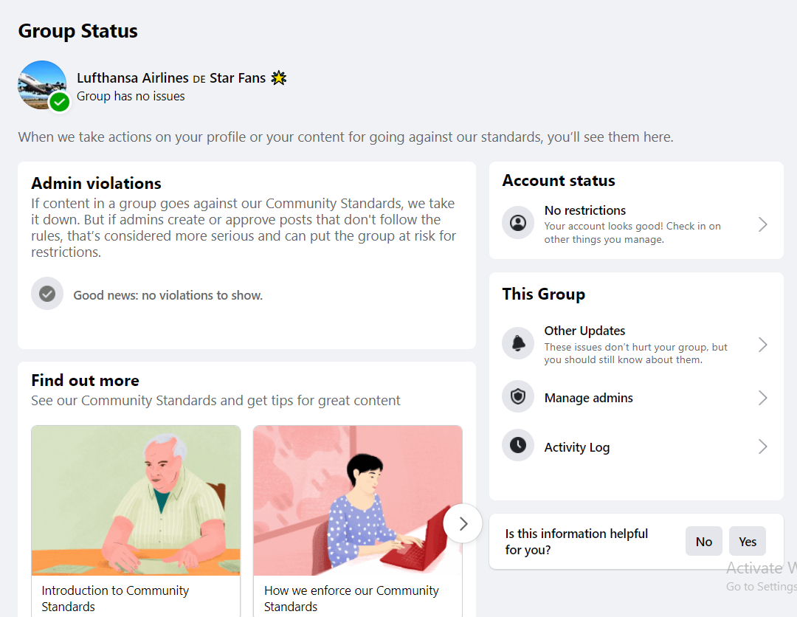The height and width of the screenshot is (617, 797).
Task: Click the shield icon next to Manage admins
Action: click(518, 396)
